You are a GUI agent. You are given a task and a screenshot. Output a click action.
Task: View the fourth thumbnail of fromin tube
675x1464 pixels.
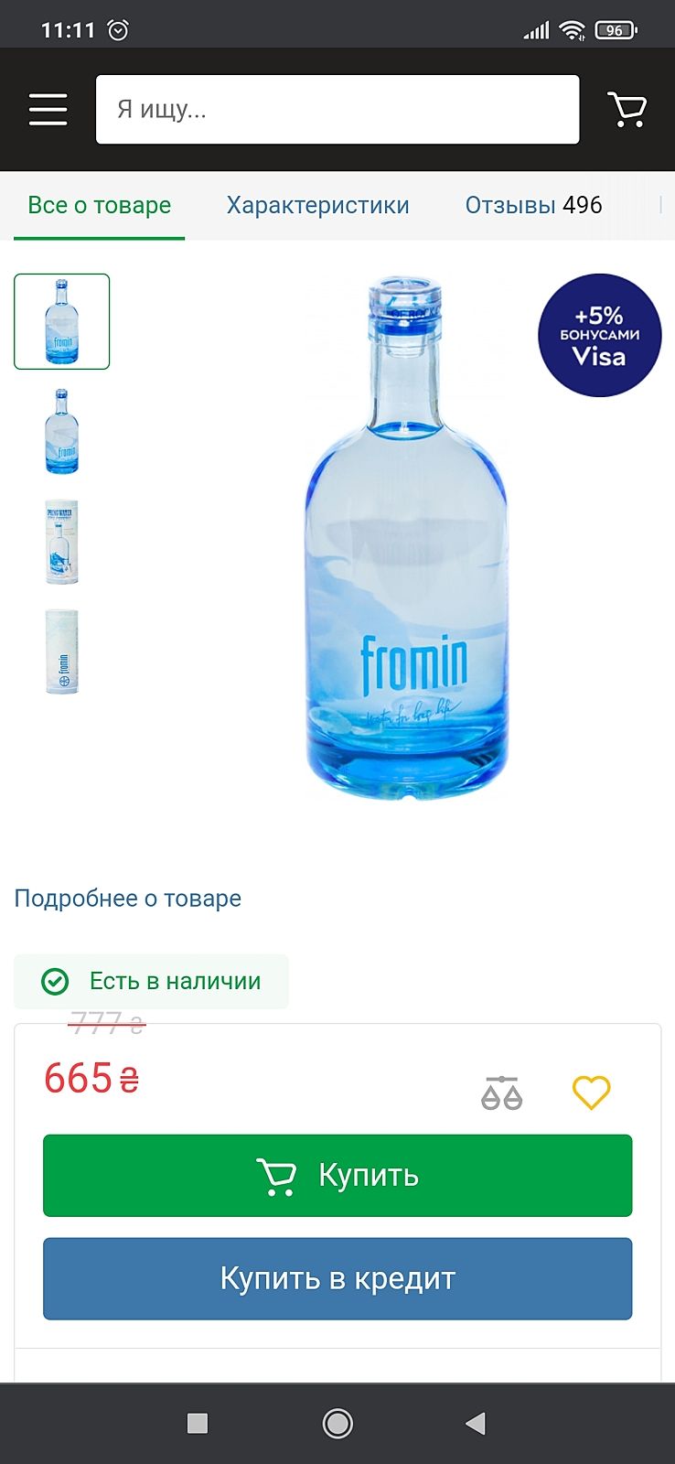61,651
